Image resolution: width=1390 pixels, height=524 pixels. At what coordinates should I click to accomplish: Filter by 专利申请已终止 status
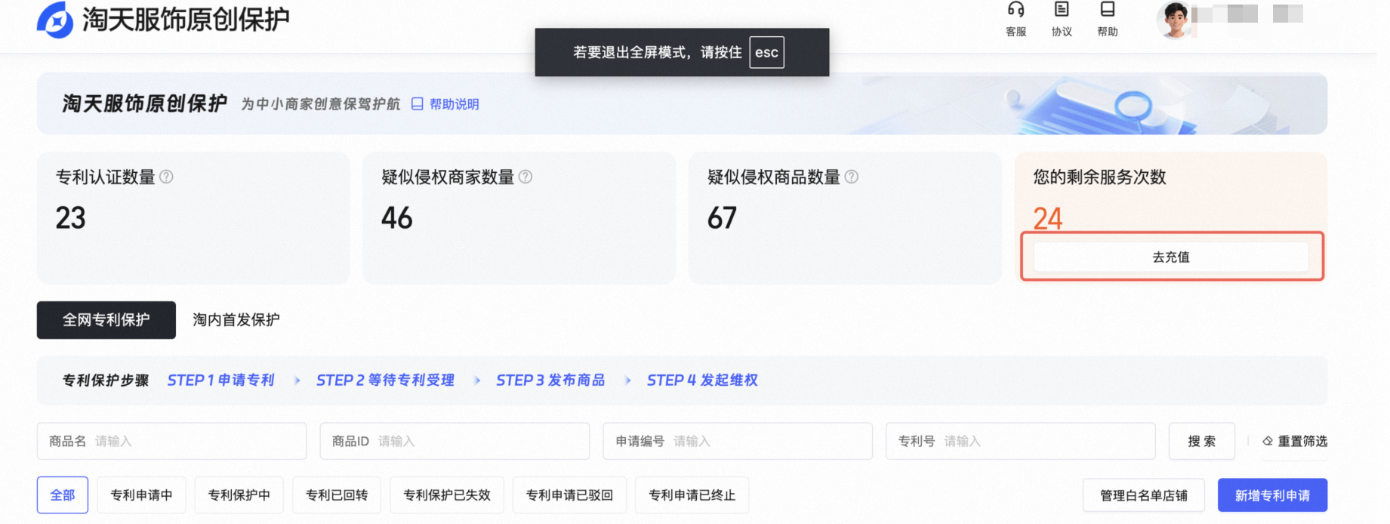(692, 495)
